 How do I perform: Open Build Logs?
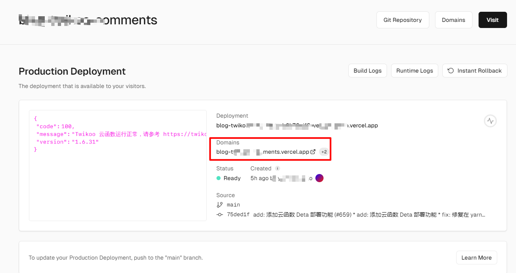[367, 71]
